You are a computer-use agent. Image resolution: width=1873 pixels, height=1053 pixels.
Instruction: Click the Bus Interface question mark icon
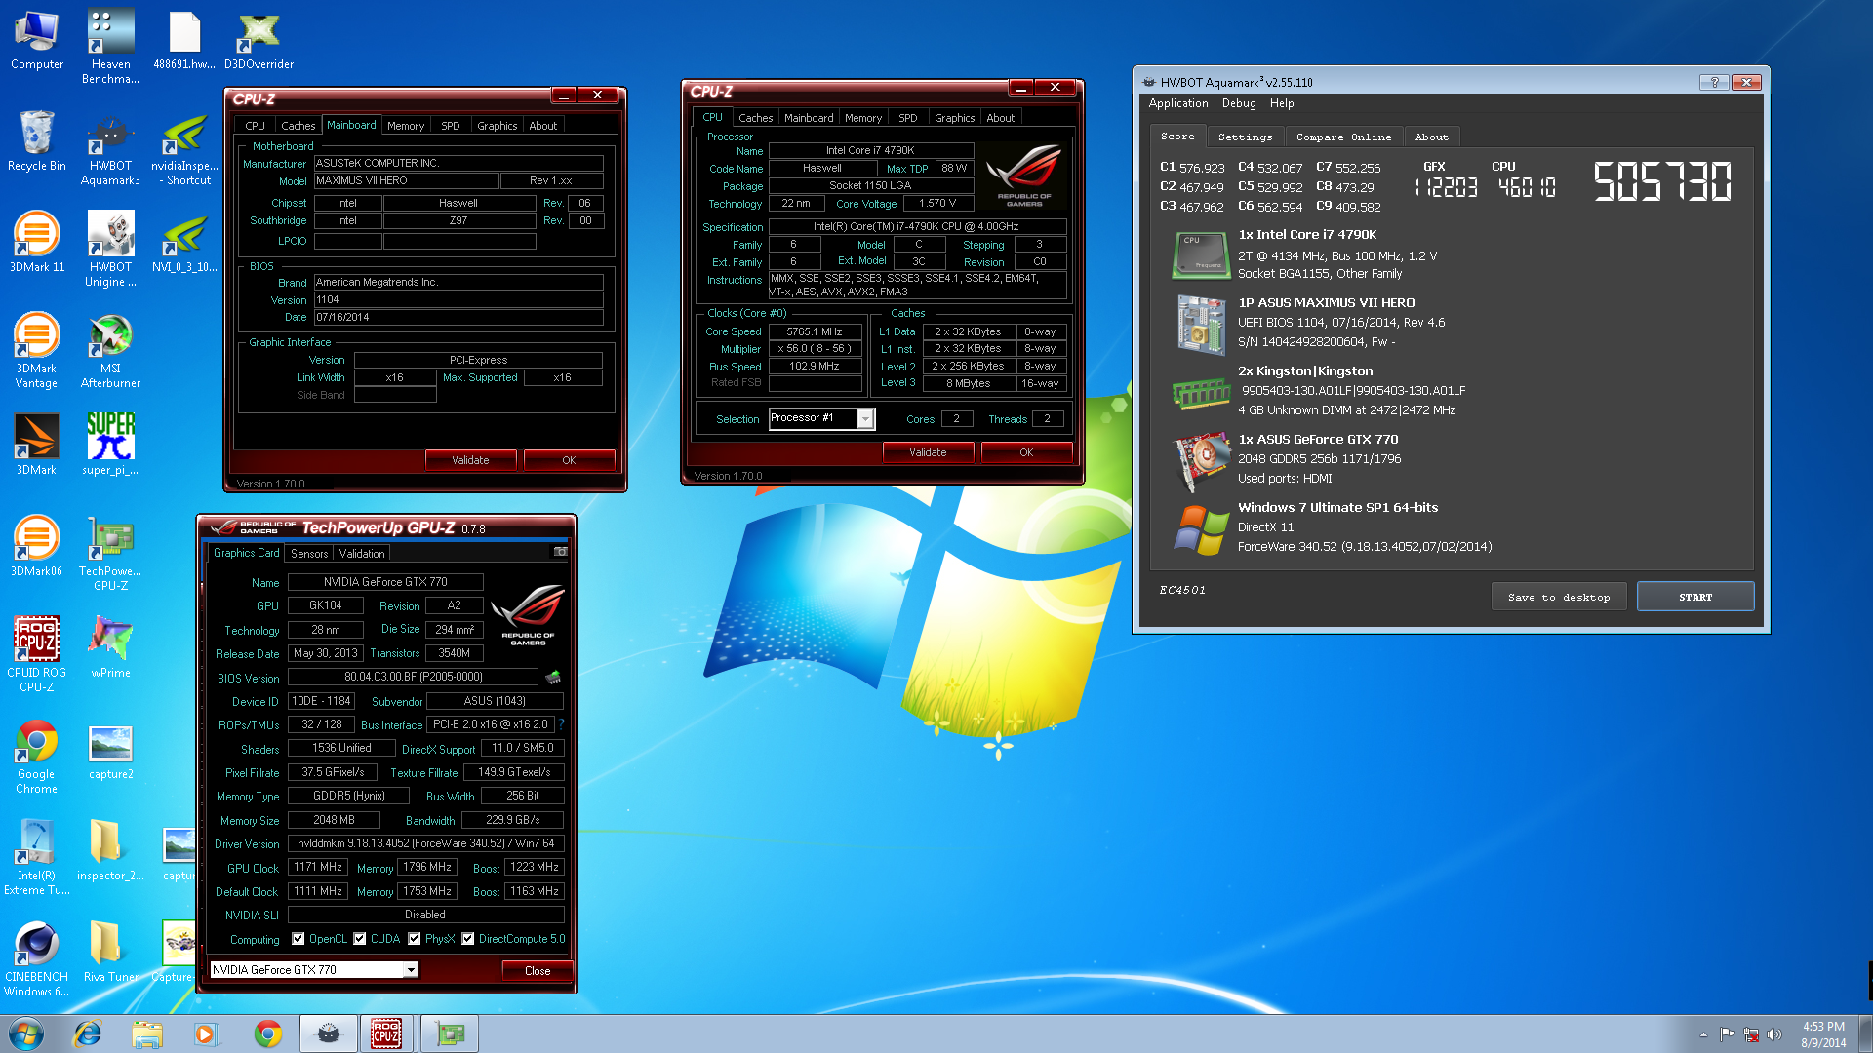click(x=561, y=724)
